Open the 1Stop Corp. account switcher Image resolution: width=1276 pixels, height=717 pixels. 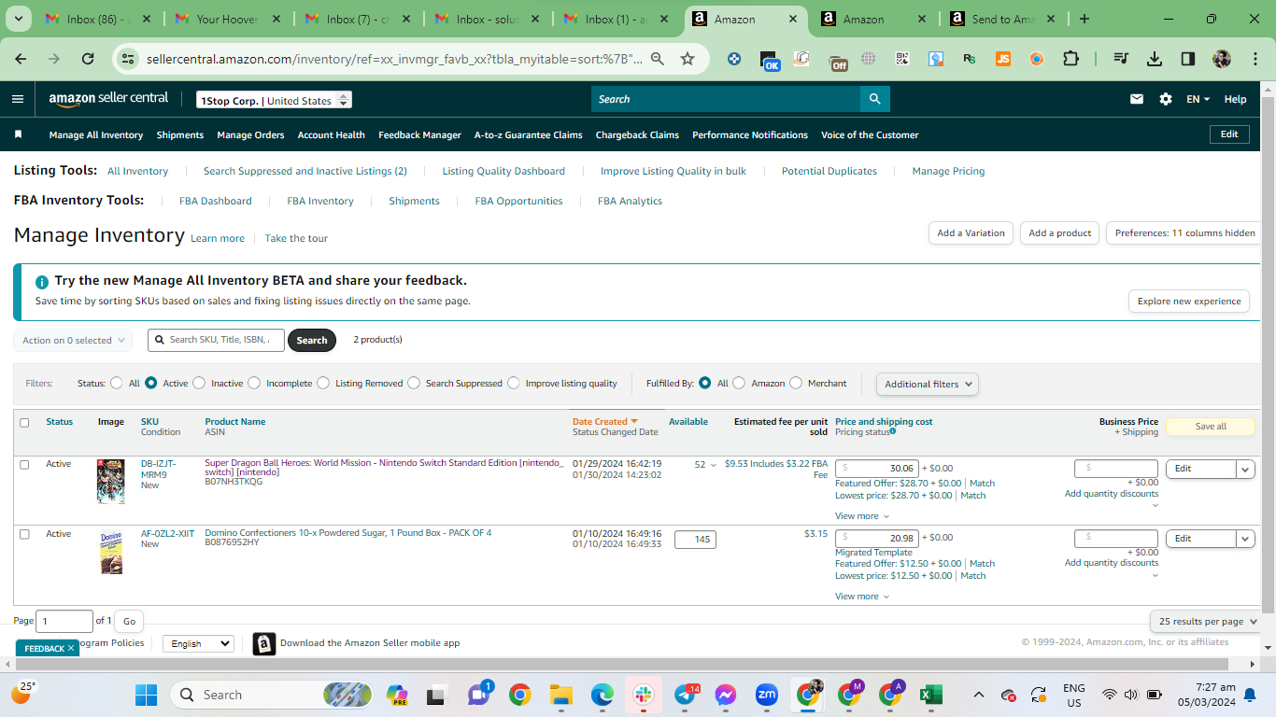click(274, 100)
